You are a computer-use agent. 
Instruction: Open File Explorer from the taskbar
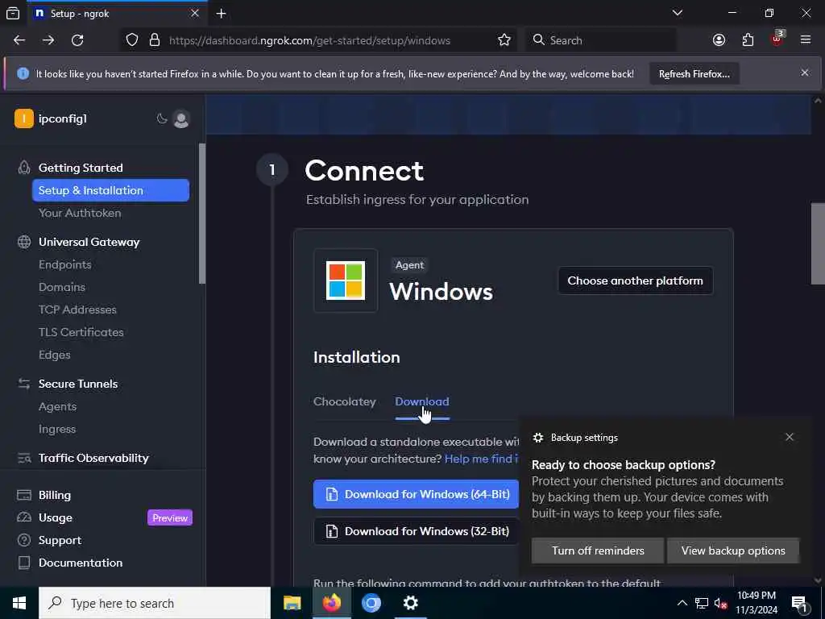pyautogui.click(x=292, y=603)
